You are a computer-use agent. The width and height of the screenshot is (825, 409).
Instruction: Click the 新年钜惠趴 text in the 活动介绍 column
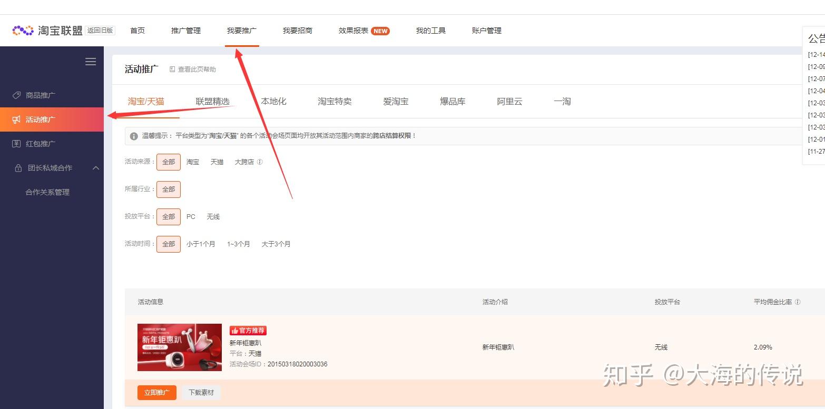coord(498,347)
